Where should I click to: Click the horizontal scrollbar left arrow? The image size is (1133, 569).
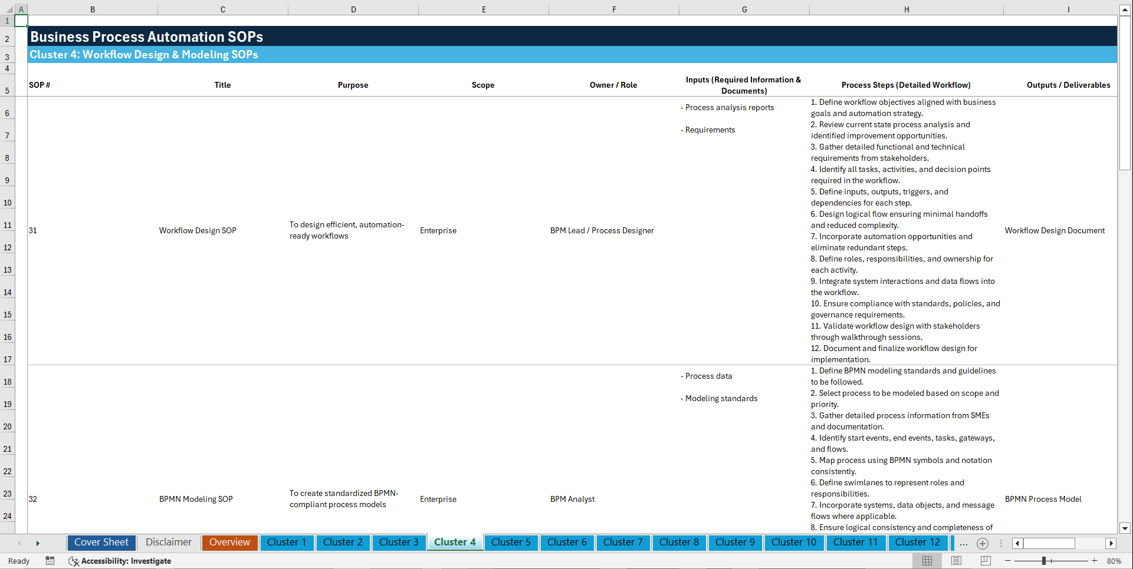pos(1017,543)
